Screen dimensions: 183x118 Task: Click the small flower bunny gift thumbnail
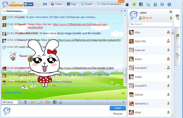[x=13, y=56]
